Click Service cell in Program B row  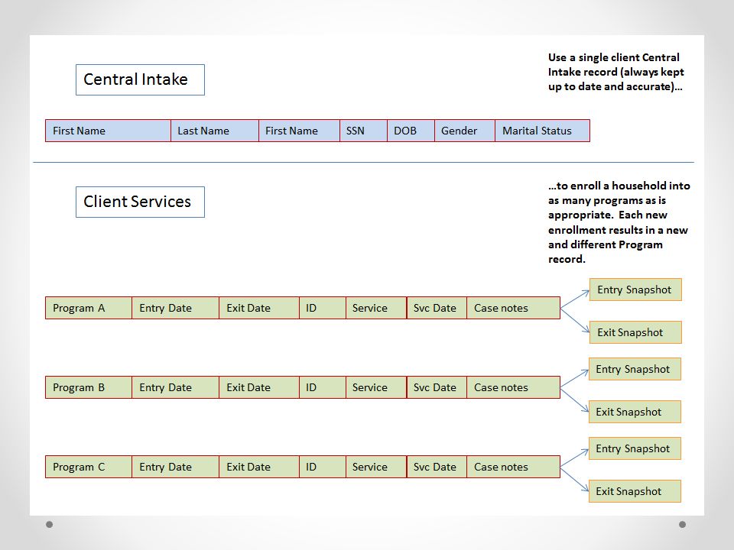coord(376,387)
